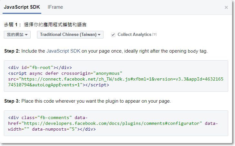Viewport: 235px width, 146px height.
Task: Click the developers.facebook.com href URL line
Action: [113, 124]
